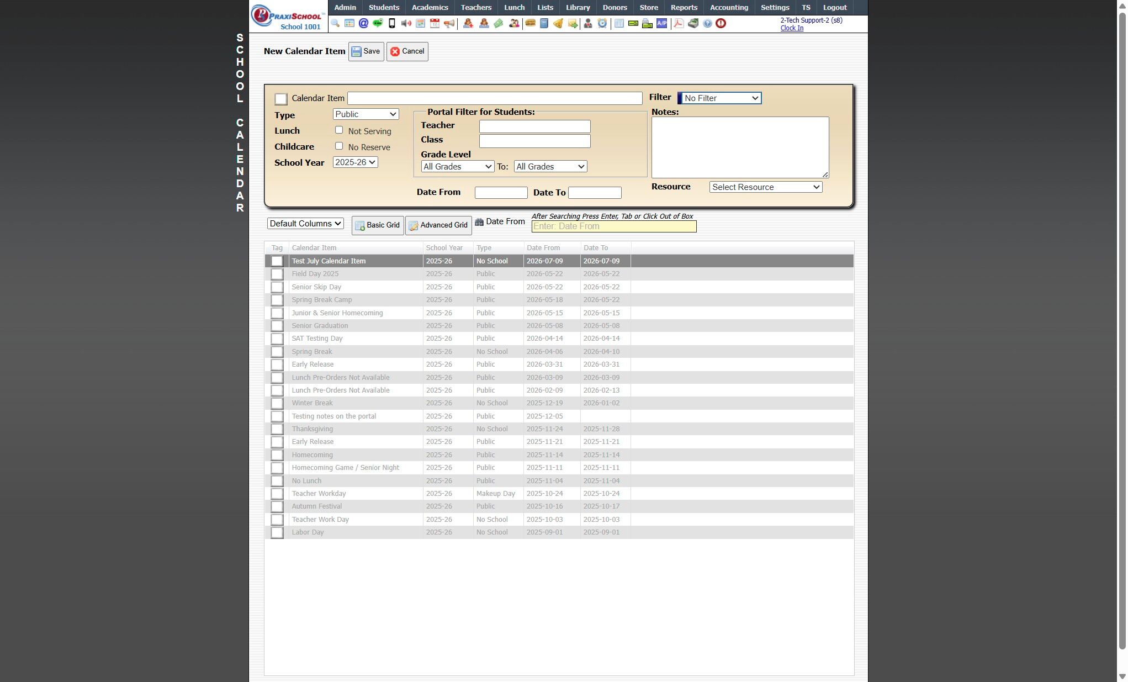This screenshot has height=682, width=1128.
Task: Check the Childcare No Reserve checkbox
Action: coord(339,146)
